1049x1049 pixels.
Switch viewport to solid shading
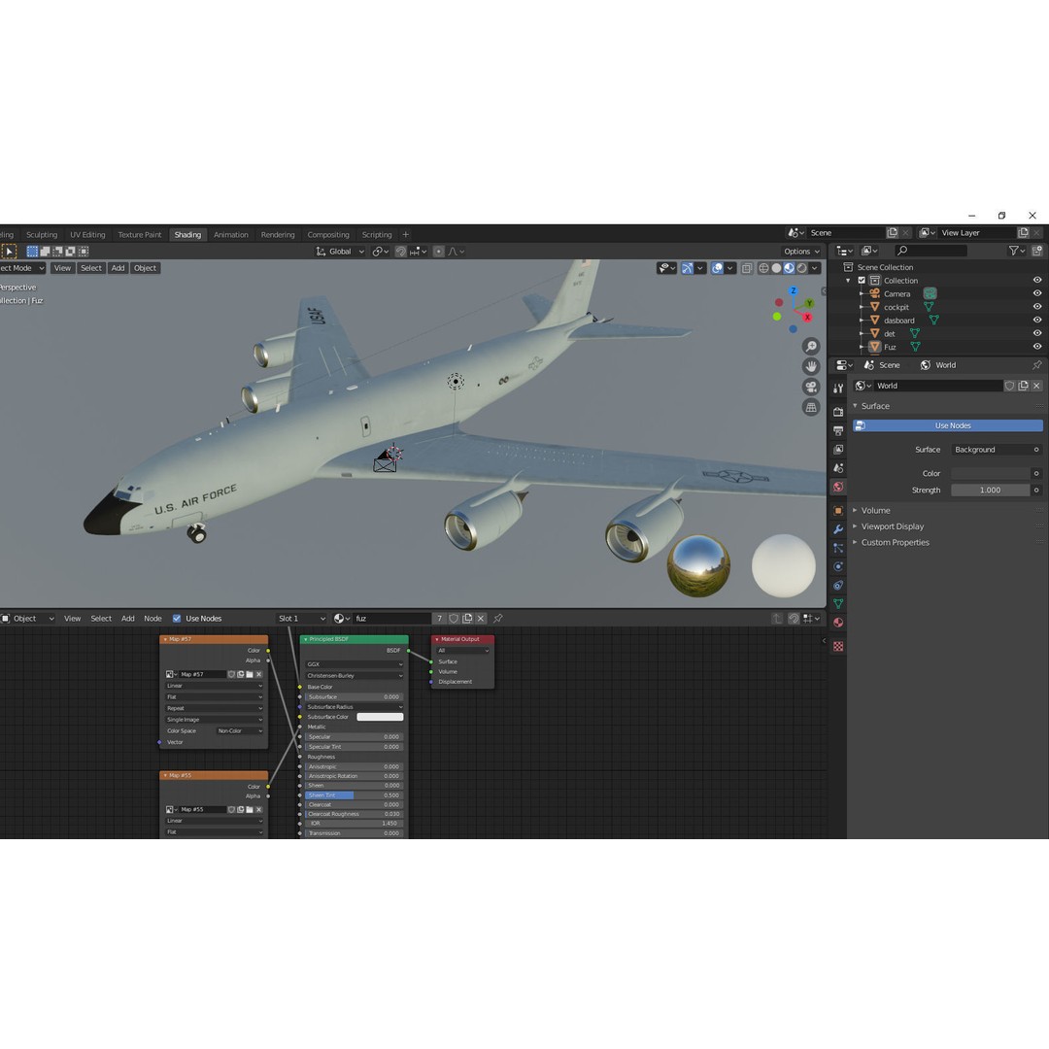pos(776,268)
